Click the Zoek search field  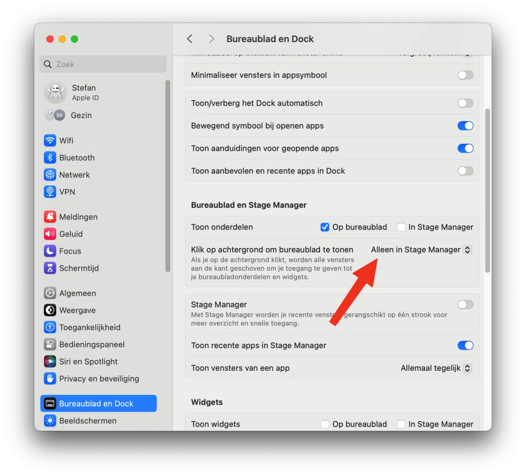click(x=103, y=64)
